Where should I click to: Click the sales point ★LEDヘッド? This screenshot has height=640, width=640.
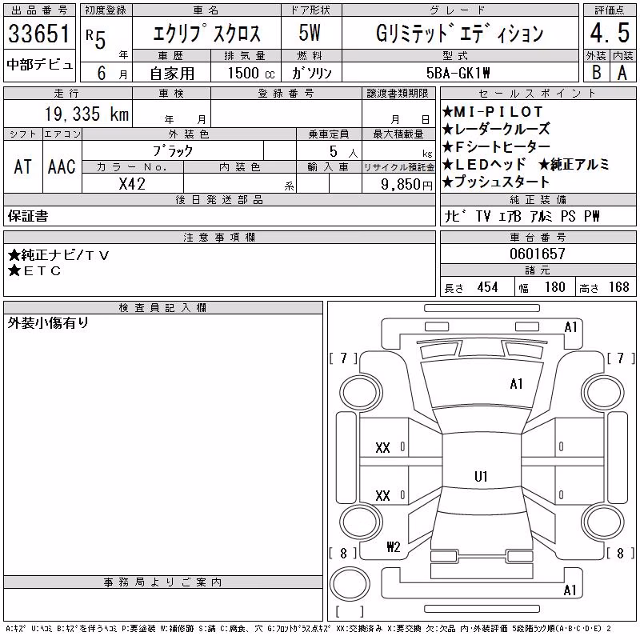pyautogui.click(x=484, y=164)
